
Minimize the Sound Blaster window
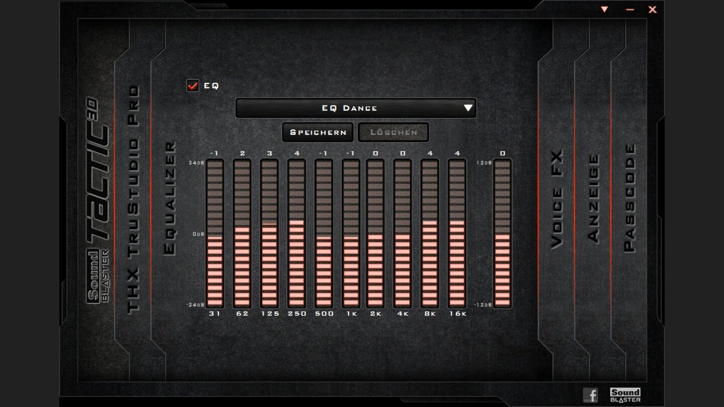(630, 10)
